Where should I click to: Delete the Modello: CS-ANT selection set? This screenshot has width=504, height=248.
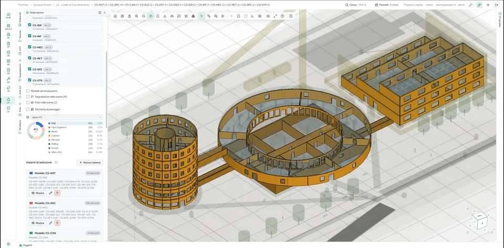coord(57,193)
